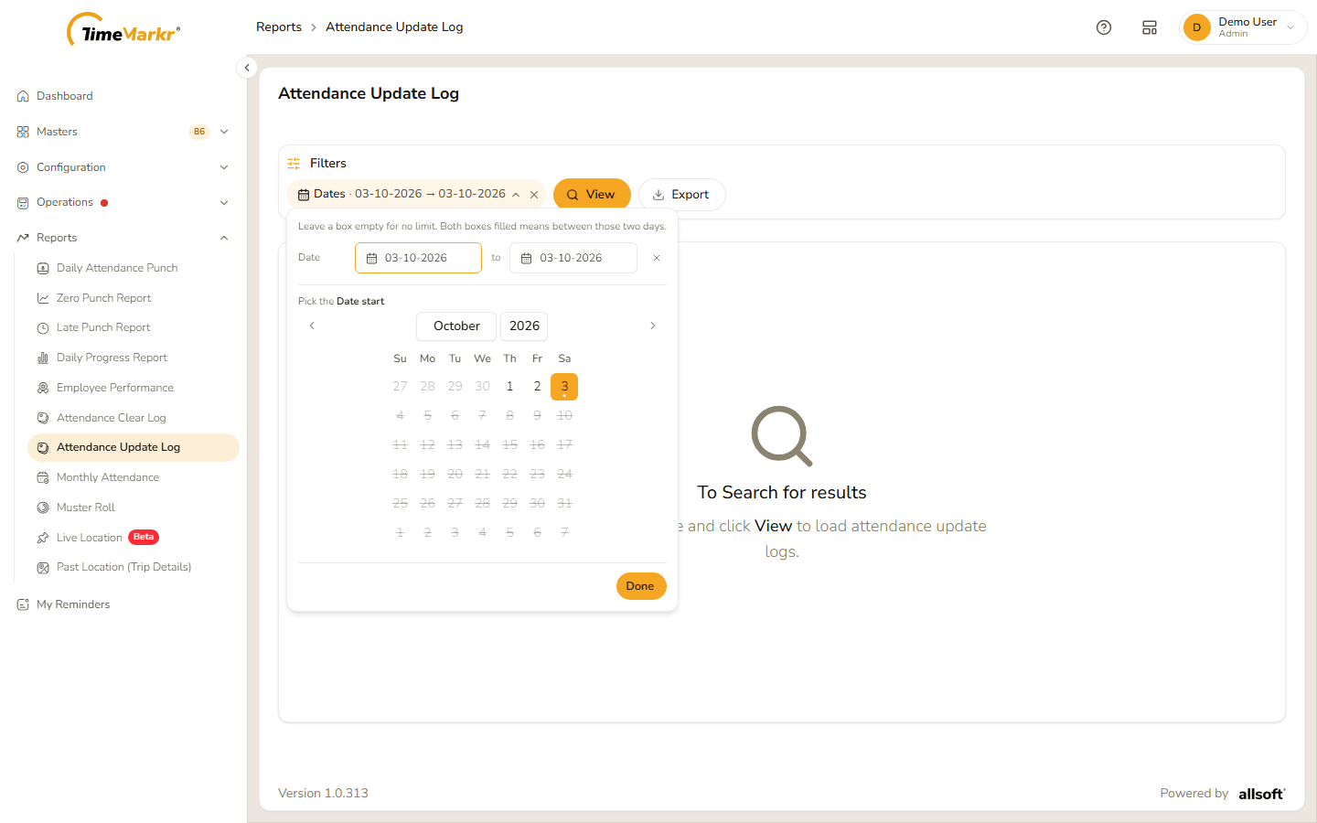Go to previous month in calendar
The width and height of the screenshot is (1317, 823).
tap(312, 326)
